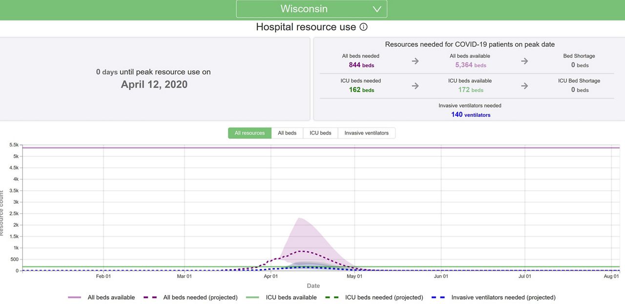
Task: Click the Aug 01 date axis label
Action: tap(611, 276)
